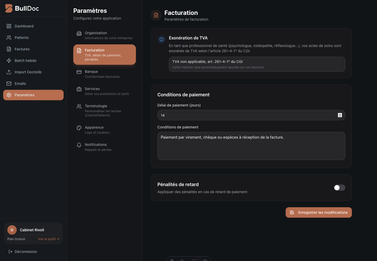Click the Cabinet Rivoli account name
This screenshot has width=377, height=261.
[32, 230]
